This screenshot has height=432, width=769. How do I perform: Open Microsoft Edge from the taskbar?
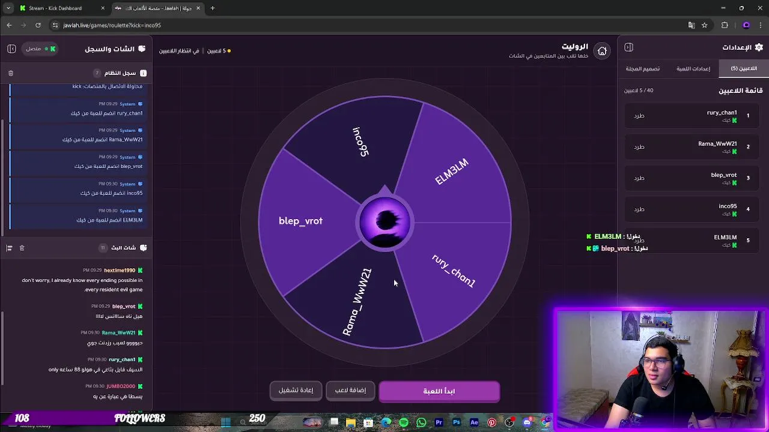[x=386, y=422]
